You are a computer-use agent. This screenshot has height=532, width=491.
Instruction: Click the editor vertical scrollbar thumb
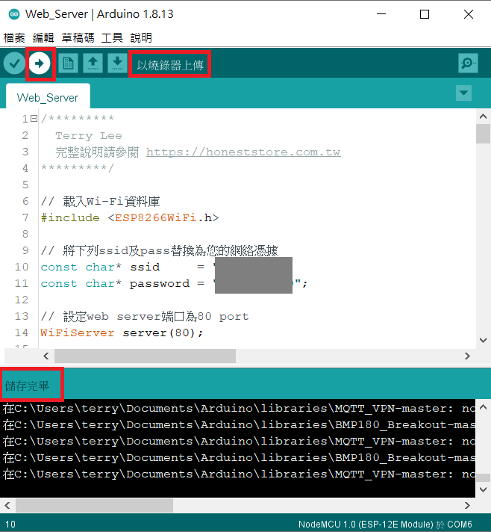(x=483, y=134)
